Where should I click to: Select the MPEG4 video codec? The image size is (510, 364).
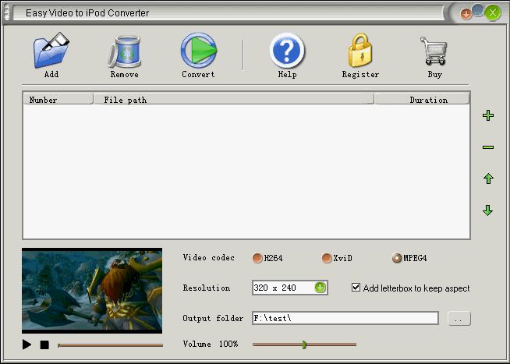[397, 258]
